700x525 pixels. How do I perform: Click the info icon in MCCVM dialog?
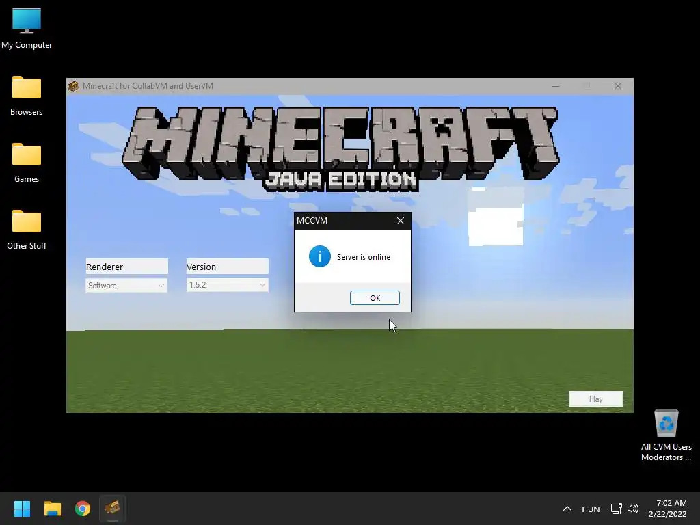tap(320, 256)
